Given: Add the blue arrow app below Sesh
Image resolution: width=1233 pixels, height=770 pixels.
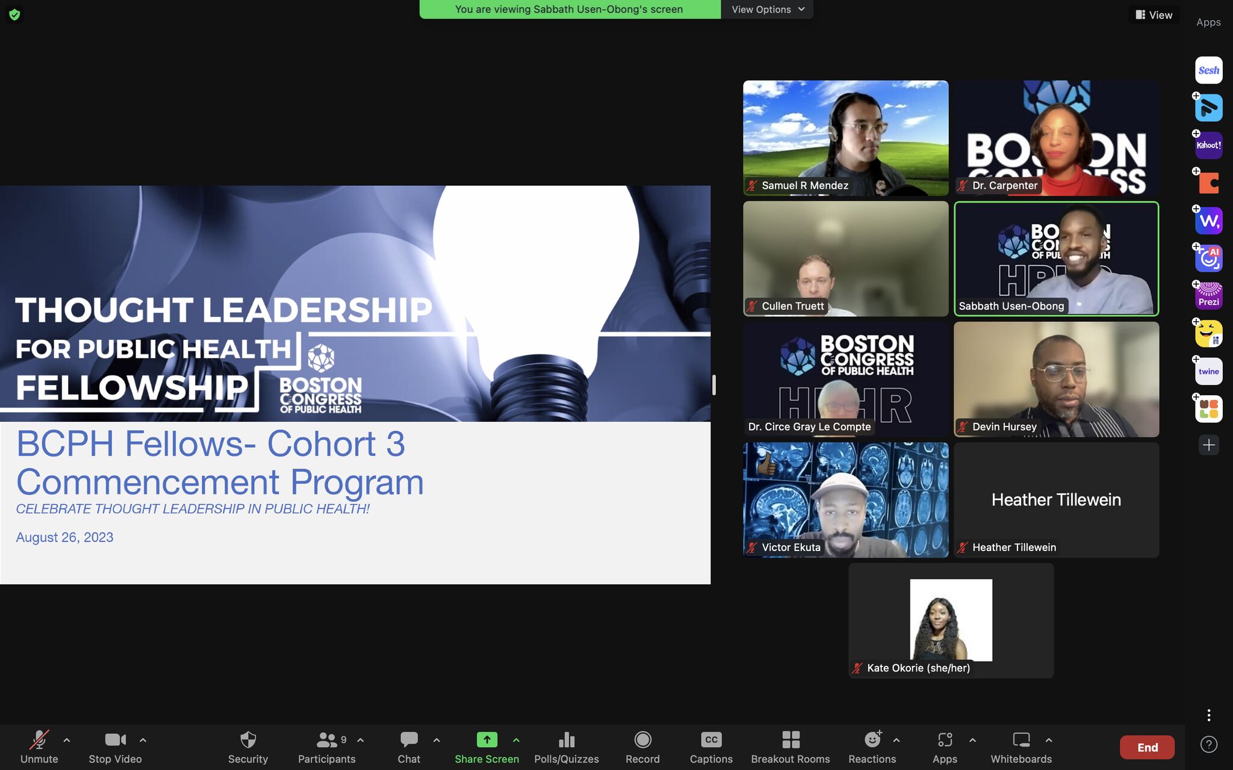Looking at the screenshot, I should (1208, 108).
